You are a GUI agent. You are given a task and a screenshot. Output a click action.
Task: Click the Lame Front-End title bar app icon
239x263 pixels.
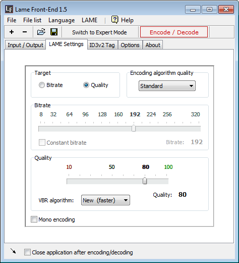9,9
